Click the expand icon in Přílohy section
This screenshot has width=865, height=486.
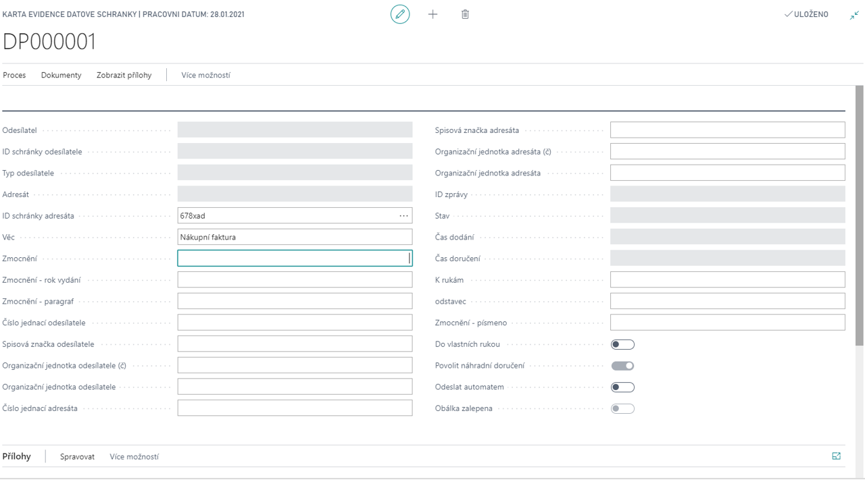click(x=837, y=456)
